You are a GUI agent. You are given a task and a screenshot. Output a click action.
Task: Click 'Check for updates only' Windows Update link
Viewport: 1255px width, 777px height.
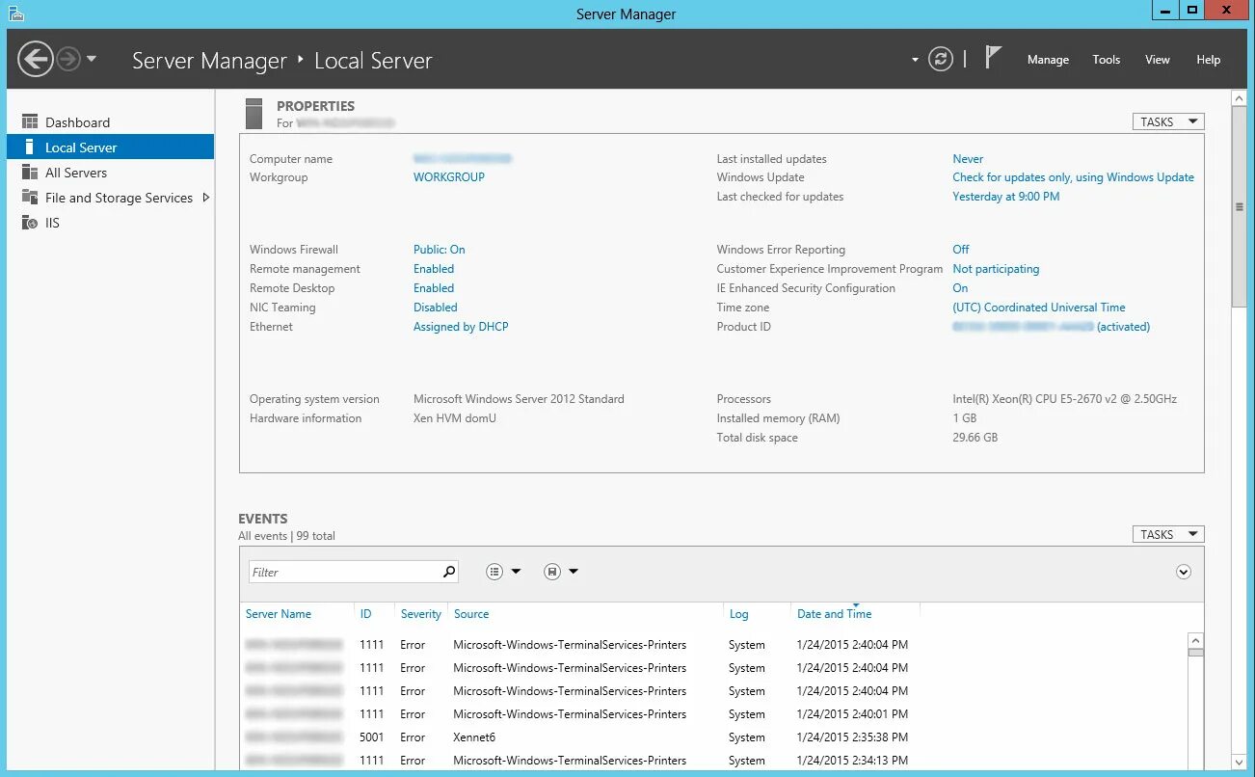[1073, 177]
